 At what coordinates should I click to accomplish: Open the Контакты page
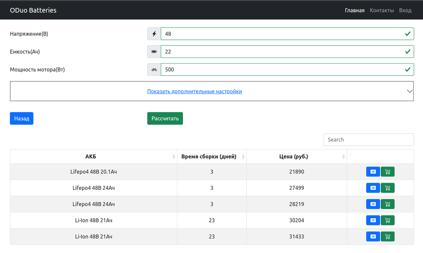[x=382, y=10]
